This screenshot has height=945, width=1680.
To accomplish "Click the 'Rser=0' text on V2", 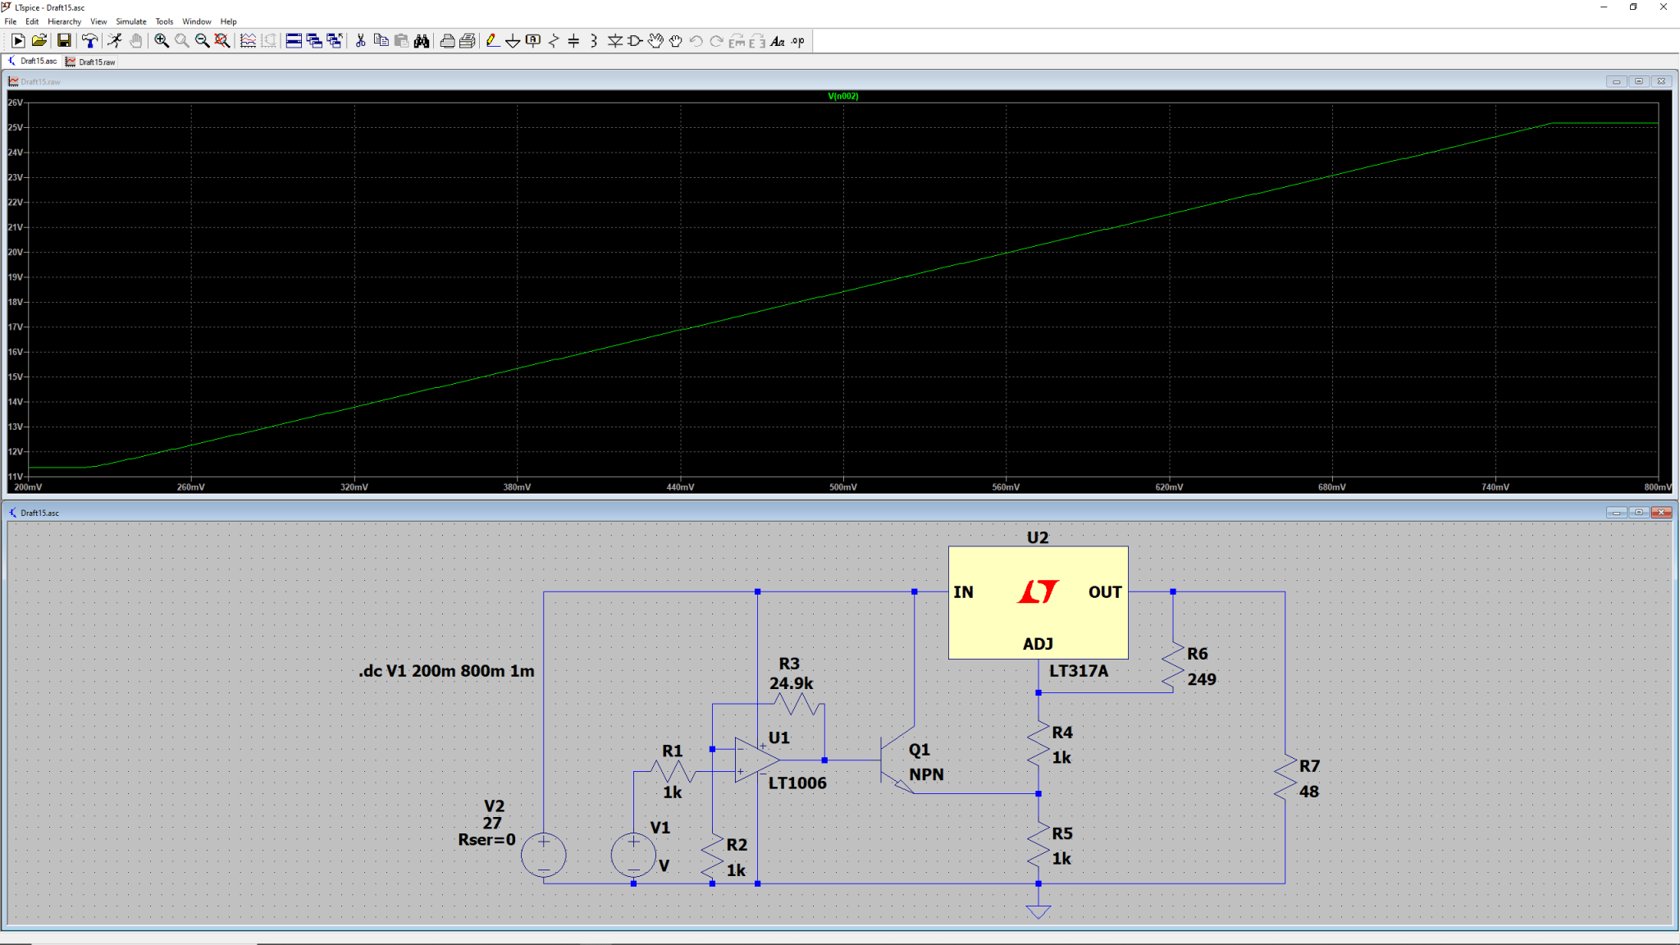I will (x=486, y=840).
